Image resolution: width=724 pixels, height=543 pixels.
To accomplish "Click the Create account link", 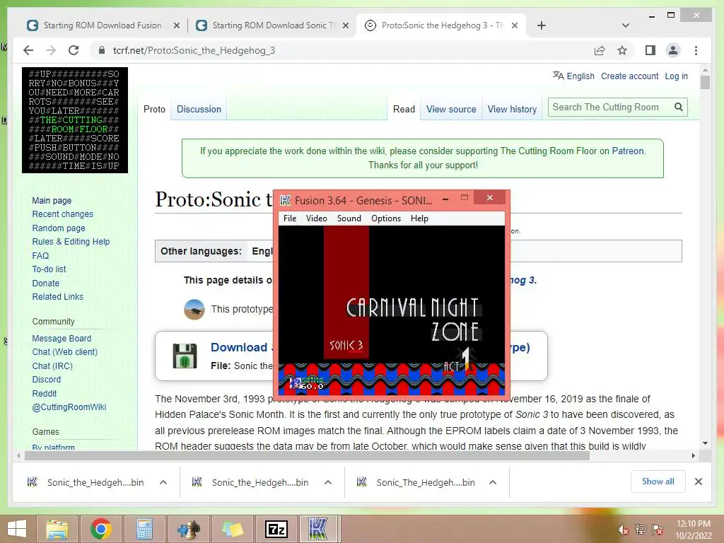I will [629, 76].
